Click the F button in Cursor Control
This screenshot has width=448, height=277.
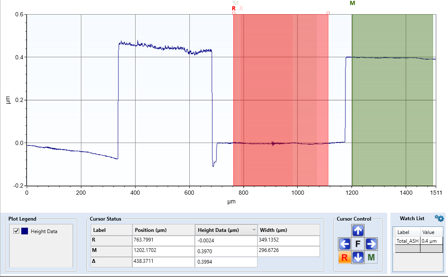(358, 244)
